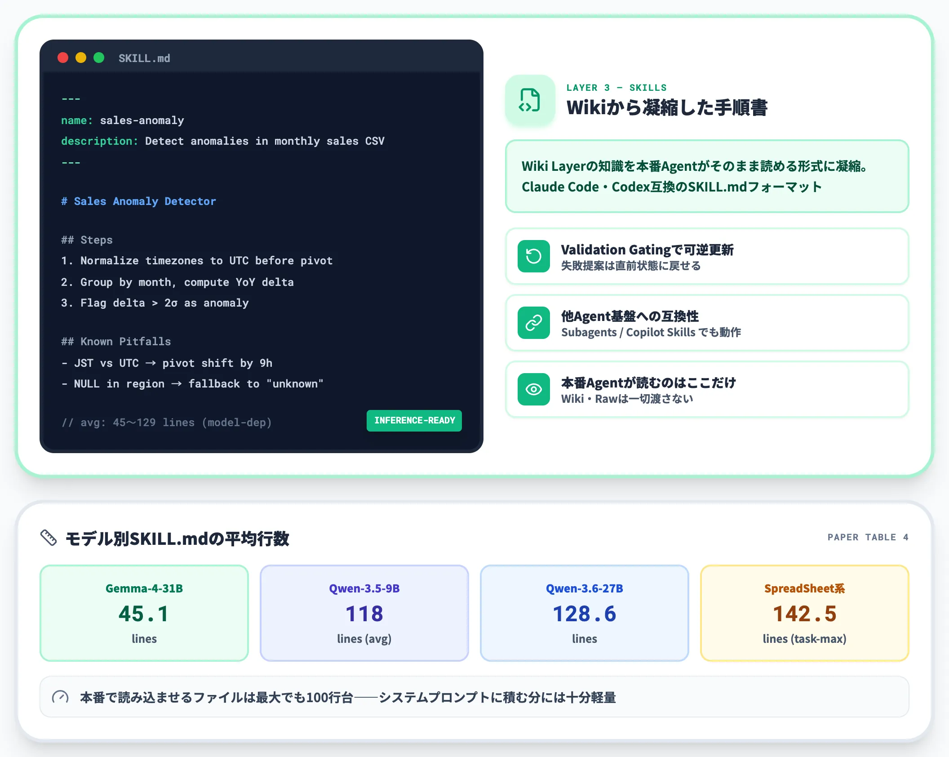Click the 'Wiki・Rawは一切渡さない' subtitle
The height and width of the screenshot is (757, 949).
click(x=627, y=399)
